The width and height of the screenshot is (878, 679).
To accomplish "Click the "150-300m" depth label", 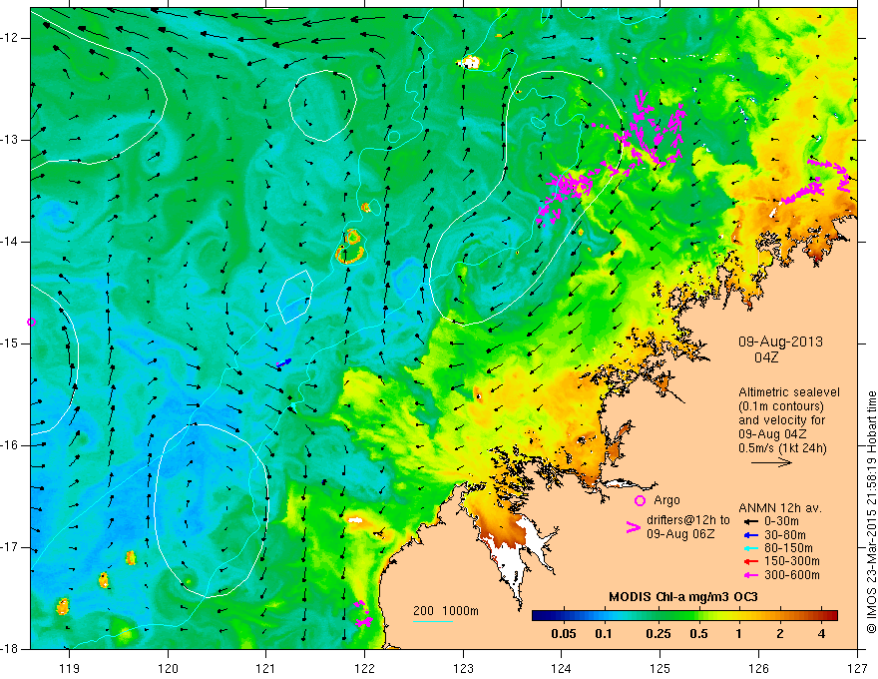I will point(792,562).
